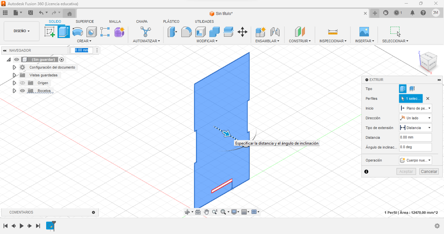Open the DISEÑO workspace dropdown

22,31
